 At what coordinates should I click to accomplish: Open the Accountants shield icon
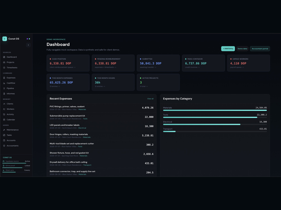(4, 146)
